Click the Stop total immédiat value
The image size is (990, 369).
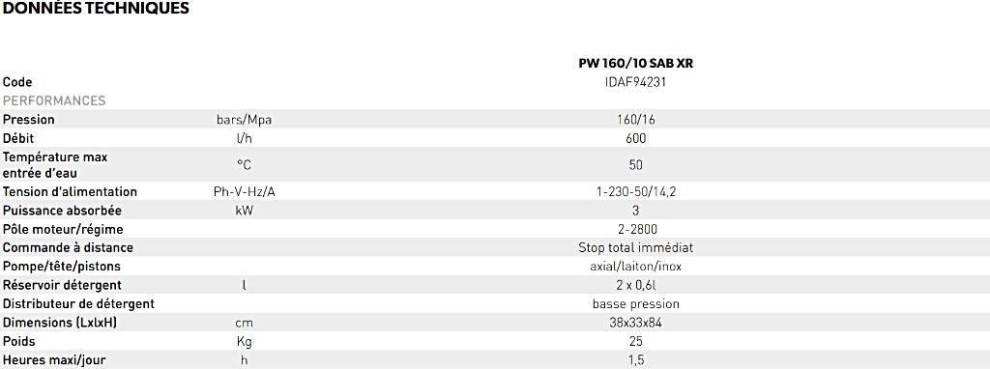coord(636,248)
